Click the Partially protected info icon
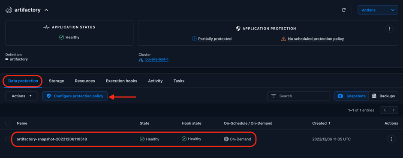The height and width of the screenshot is (158, 403). 194,39
